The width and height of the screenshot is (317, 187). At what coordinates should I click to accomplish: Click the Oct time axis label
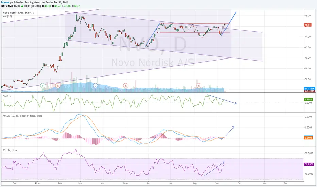[240, 184]
